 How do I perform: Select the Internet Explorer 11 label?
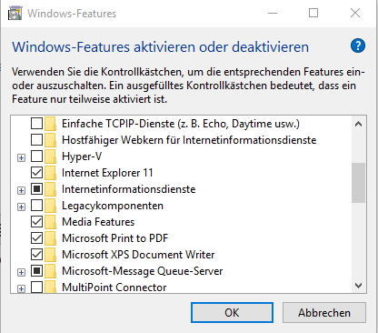click(107, 173)
